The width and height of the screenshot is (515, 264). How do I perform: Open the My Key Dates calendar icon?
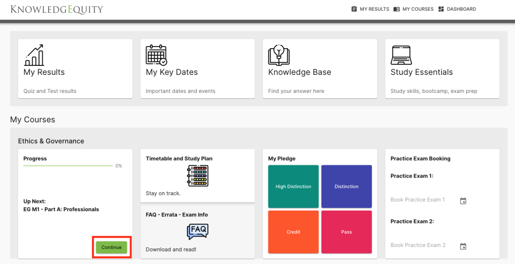point(156,55)
